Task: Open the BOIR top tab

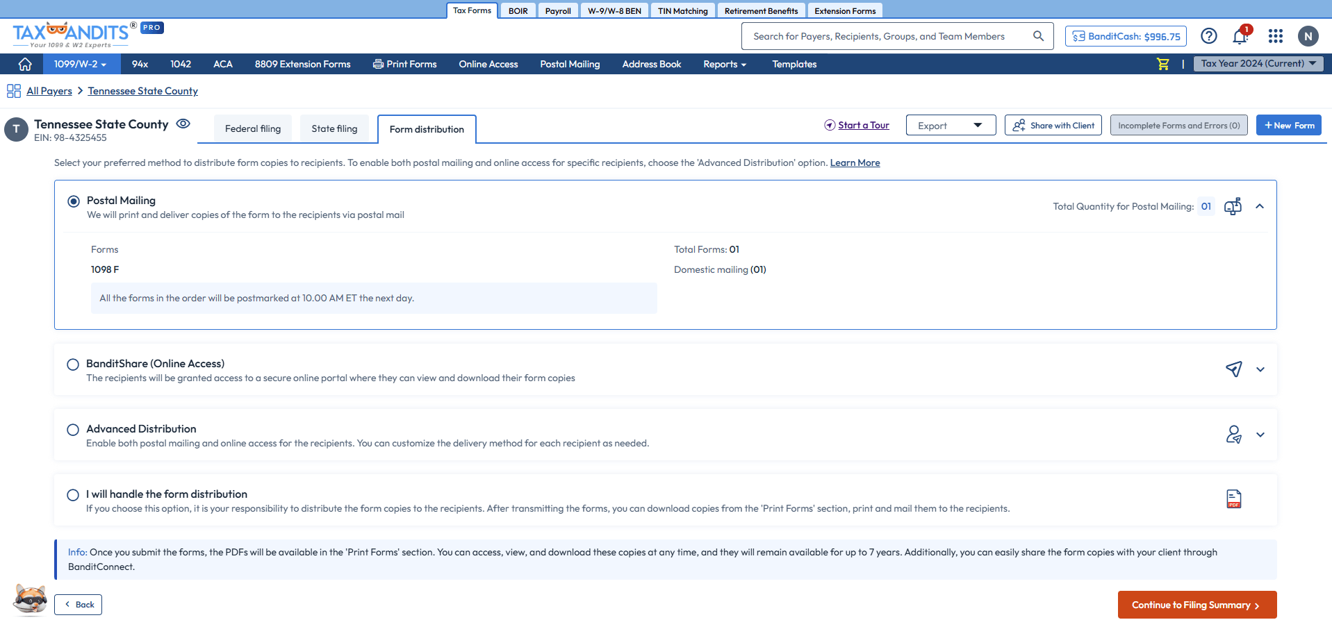Action: 518,10
